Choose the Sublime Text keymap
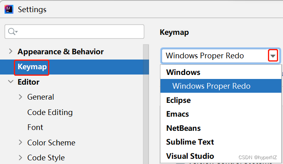This screenshot has width=283, height=164. 221,142
